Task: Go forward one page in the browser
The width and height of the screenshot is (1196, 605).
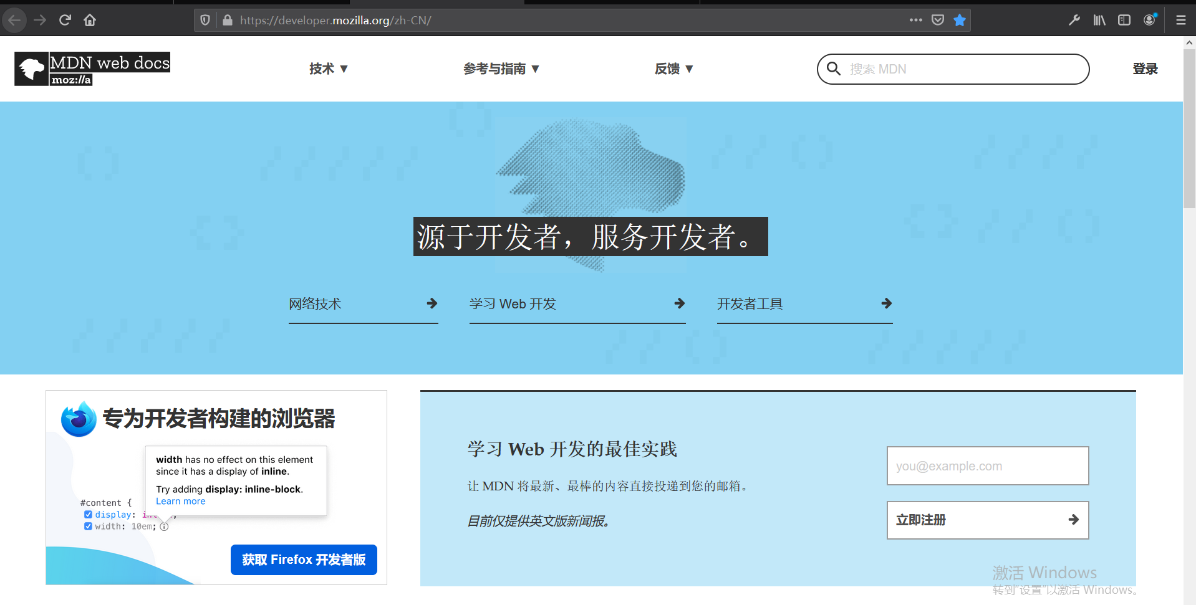Action: [x=40, y=20]
